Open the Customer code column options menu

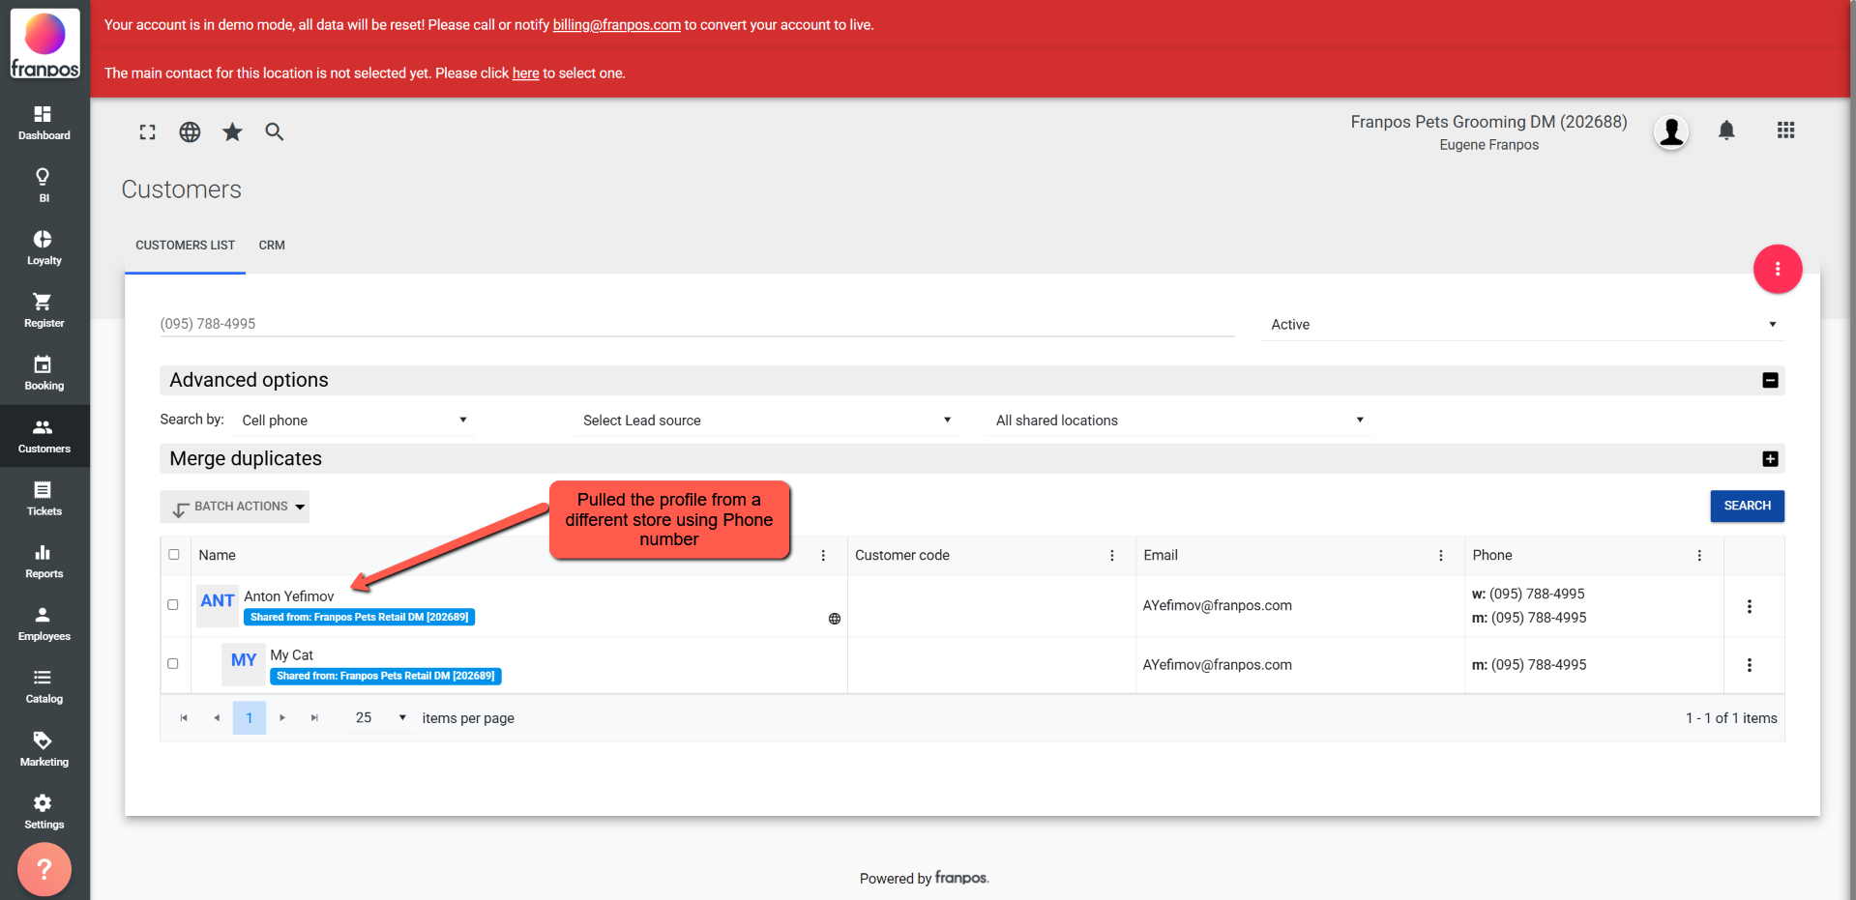[x=1111, y=556]
